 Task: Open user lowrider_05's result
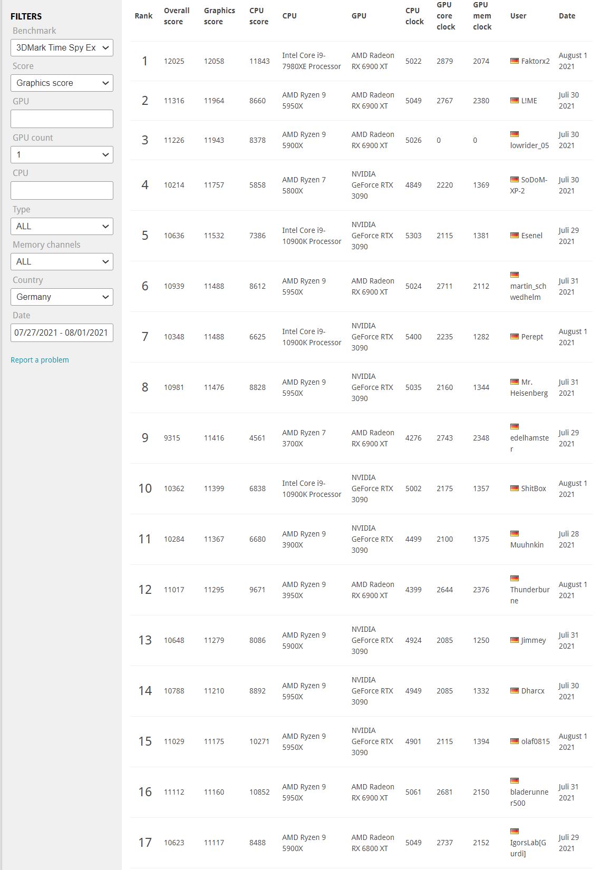[x=529, y=145]
